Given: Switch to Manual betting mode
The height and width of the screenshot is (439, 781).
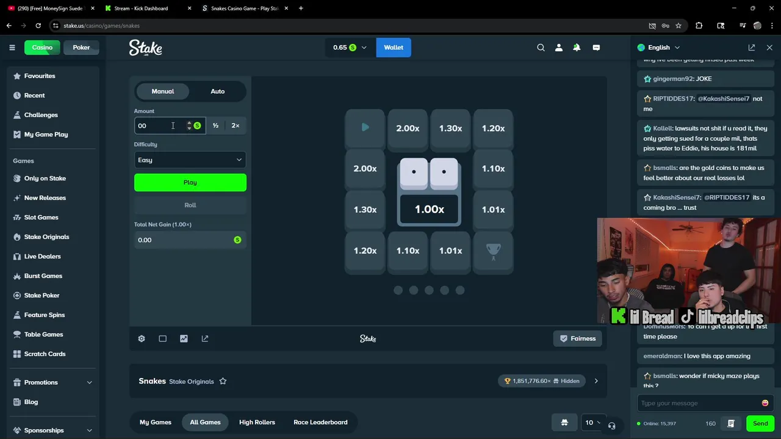Looking at the screenshot, I should coord(163,91).
